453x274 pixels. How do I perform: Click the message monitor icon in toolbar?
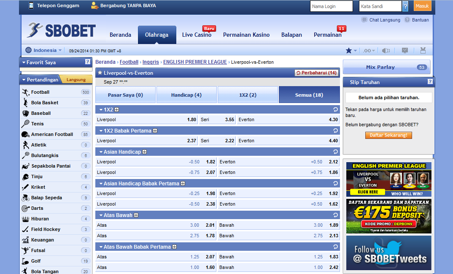point(405,51)
